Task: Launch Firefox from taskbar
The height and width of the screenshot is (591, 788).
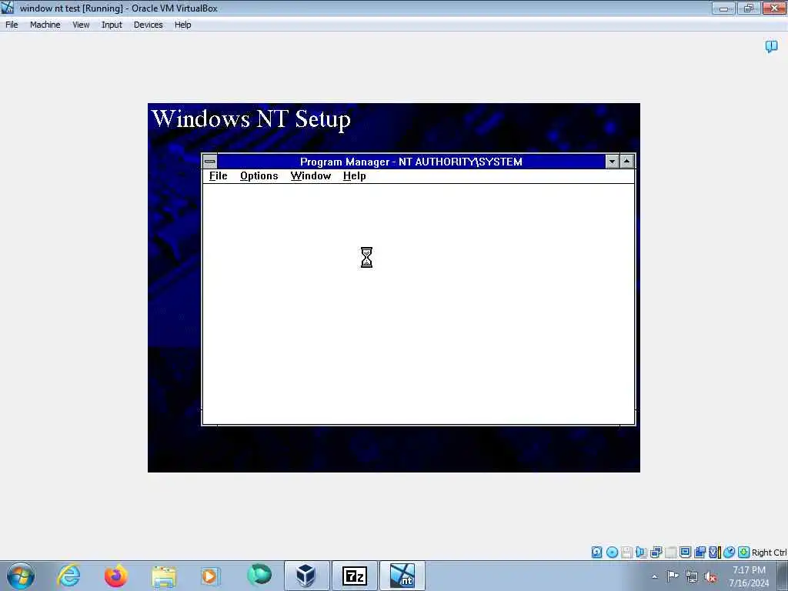Action: coord(115,576)
